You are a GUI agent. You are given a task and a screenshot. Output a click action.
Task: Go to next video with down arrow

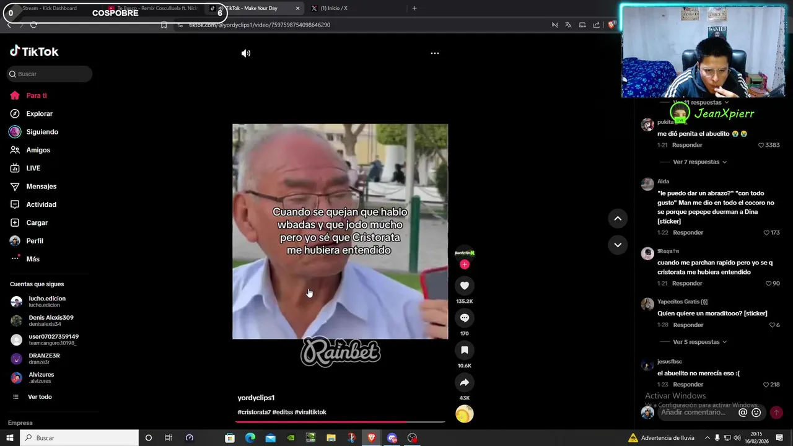(x=618, y=245)
